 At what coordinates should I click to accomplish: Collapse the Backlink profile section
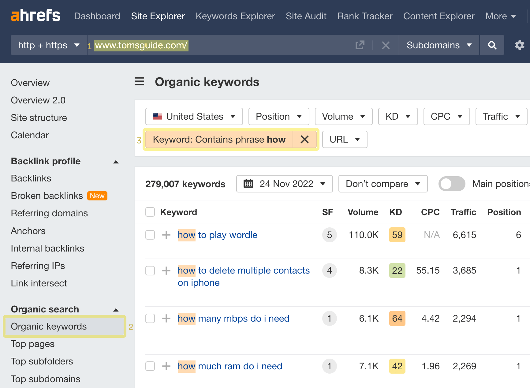pos(116,162)
